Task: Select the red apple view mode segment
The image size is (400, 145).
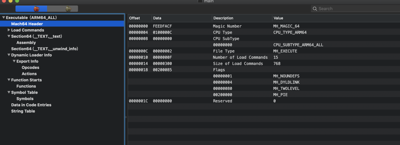Action: click(x=31, y=9)
